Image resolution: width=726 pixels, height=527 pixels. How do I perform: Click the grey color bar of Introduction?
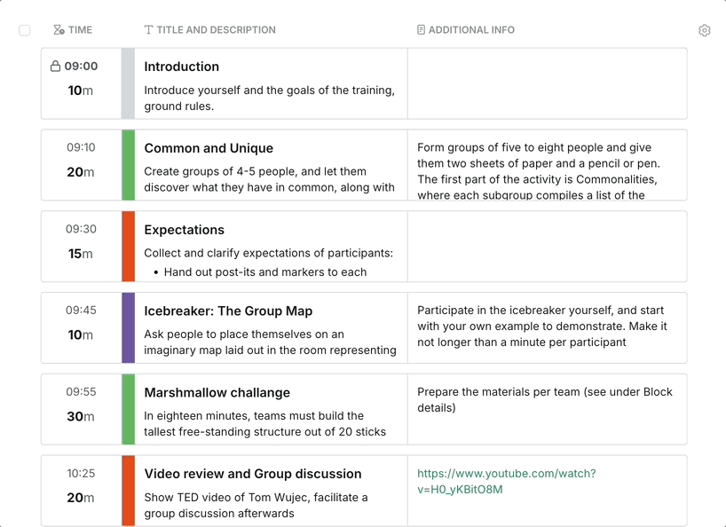(128, 83)
